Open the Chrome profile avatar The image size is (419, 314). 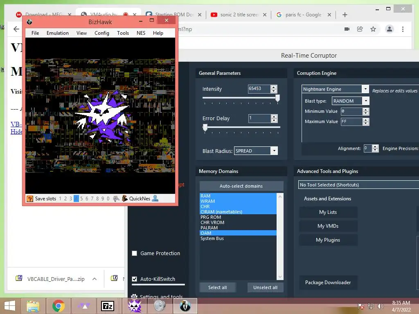coord(390,29)
